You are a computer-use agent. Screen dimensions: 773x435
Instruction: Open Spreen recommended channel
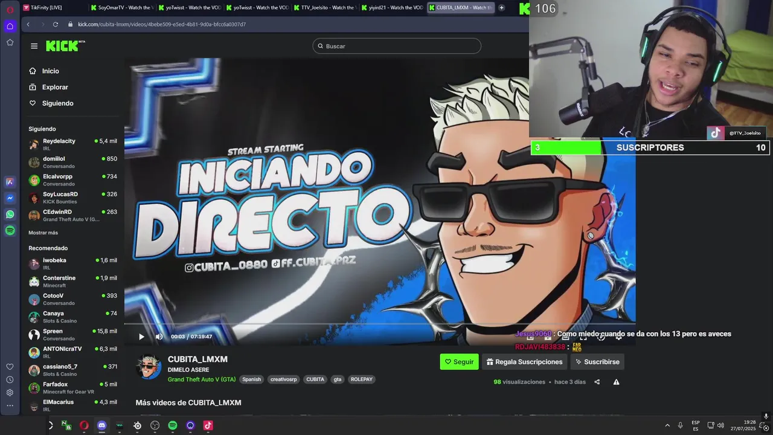point(72,334)
